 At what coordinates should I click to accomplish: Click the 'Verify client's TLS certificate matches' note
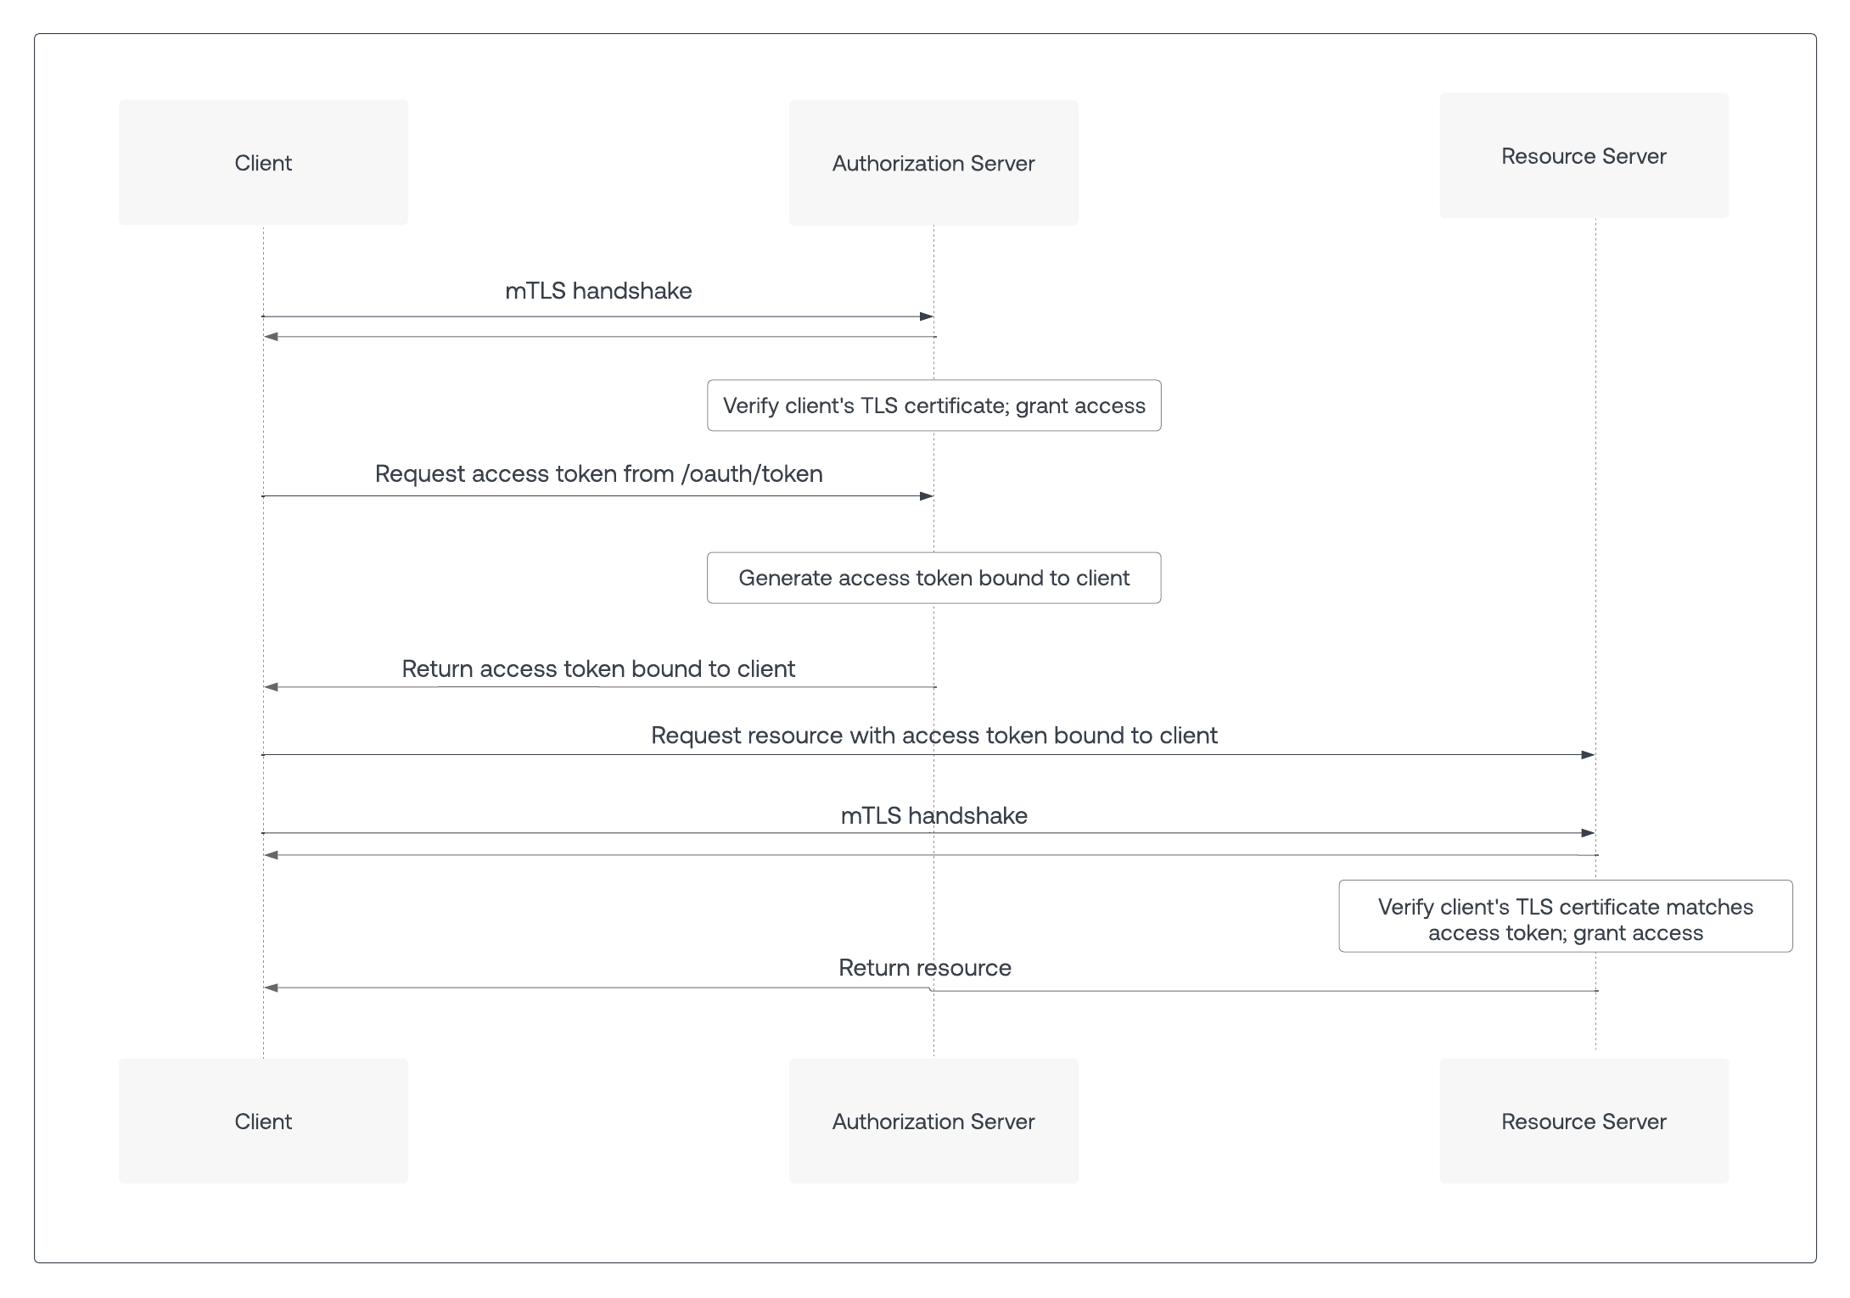1566,916
